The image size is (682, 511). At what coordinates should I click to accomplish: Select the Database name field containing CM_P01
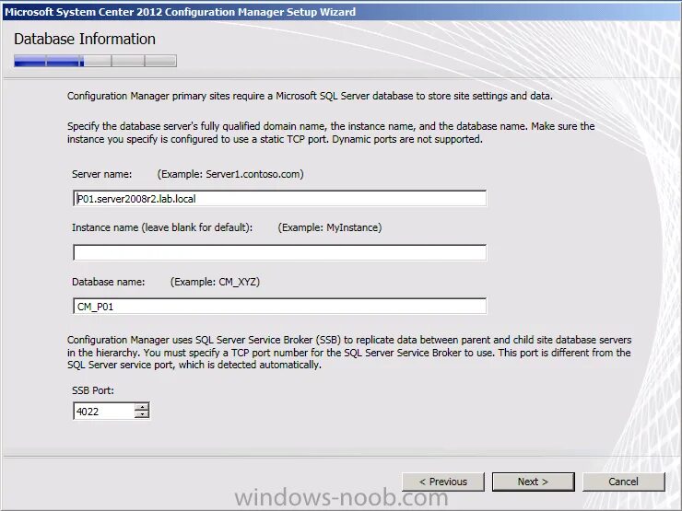[x=279, y=307]
